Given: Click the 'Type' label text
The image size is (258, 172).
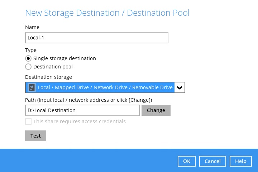Looking at the screenshot, I should (31, 50).
